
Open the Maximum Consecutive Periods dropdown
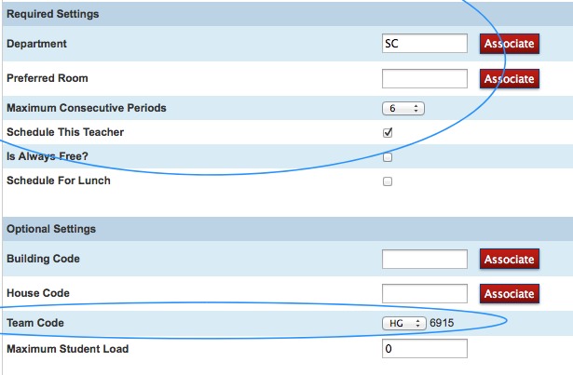click(x=403, y=109)
